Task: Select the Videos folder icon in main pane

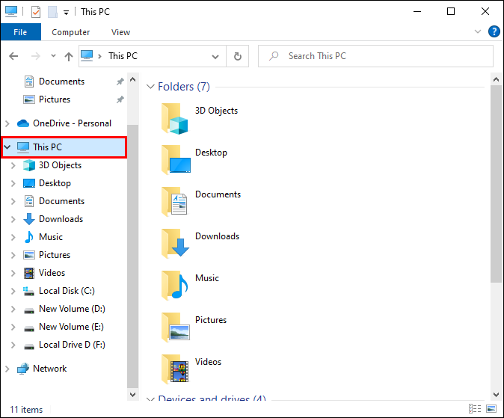Action: point(175,369)
